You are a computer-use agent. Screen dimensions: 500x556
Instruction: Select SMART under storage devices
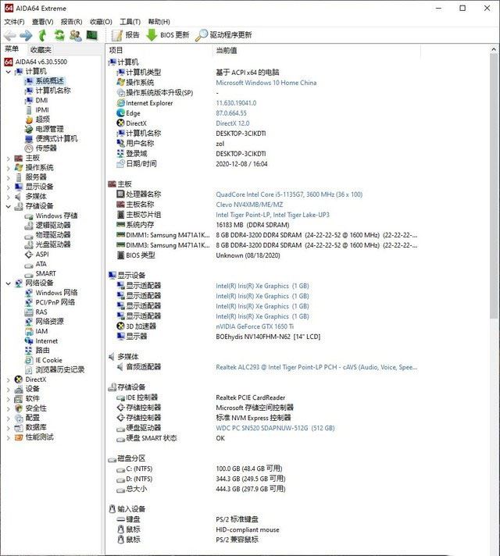(x=45, y=273)
